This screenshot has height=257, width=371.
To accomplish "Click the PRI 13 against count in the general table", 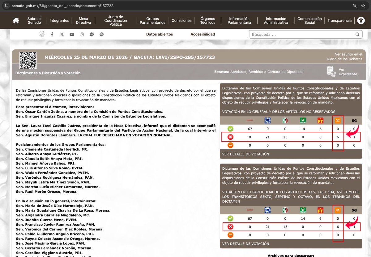I will [285, 137].
